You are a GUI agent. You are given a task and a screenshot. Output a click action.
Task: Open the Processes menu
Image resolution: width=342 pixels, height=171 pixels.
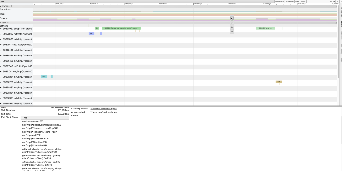(x=289, y=2)
